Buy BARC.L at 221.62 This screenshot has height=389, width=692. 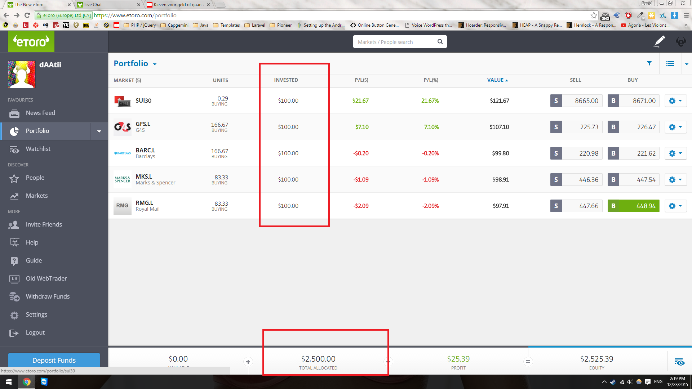pyautogui.click(x=633, y=153)
